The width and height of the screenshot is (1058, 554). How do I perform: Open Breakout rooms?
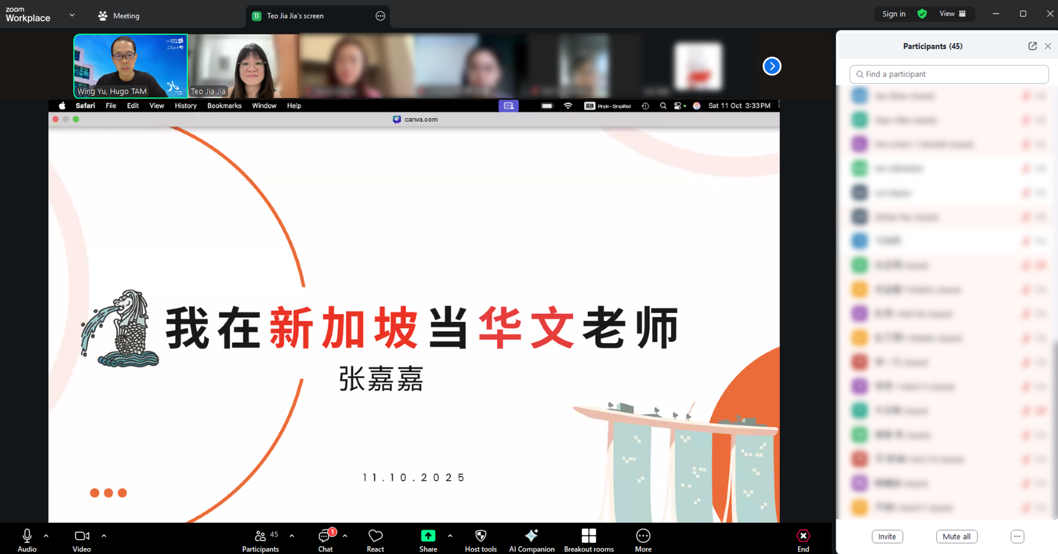[x=589, y=536]
